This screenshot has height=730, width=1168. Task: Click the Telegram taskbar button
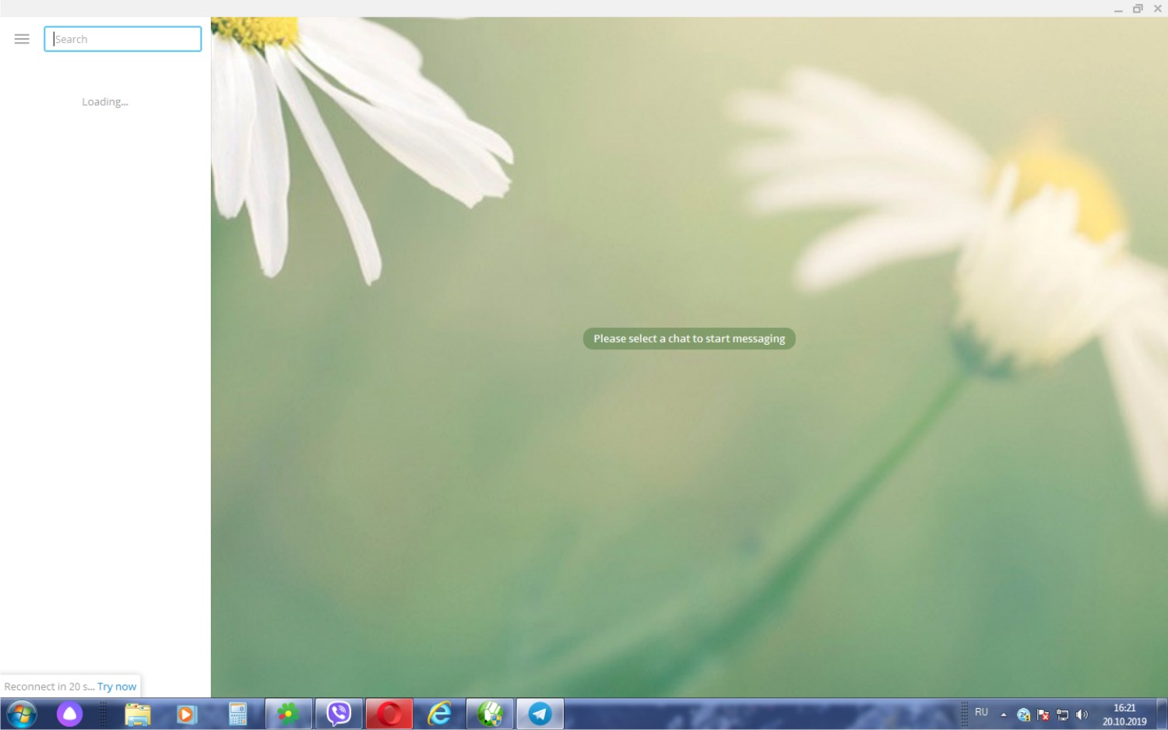(x=540, y=714)
